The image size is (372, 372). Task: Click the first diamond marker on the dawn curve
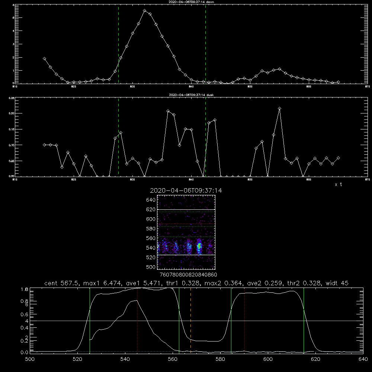click(44, 59)
